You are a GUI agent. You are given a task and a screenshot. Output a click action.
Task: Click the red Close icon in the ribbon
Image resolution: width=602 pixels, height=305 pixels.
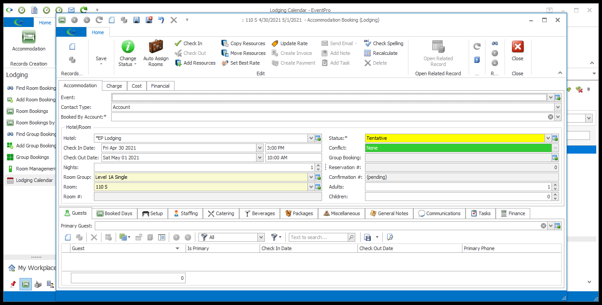[x=517, y=47]
